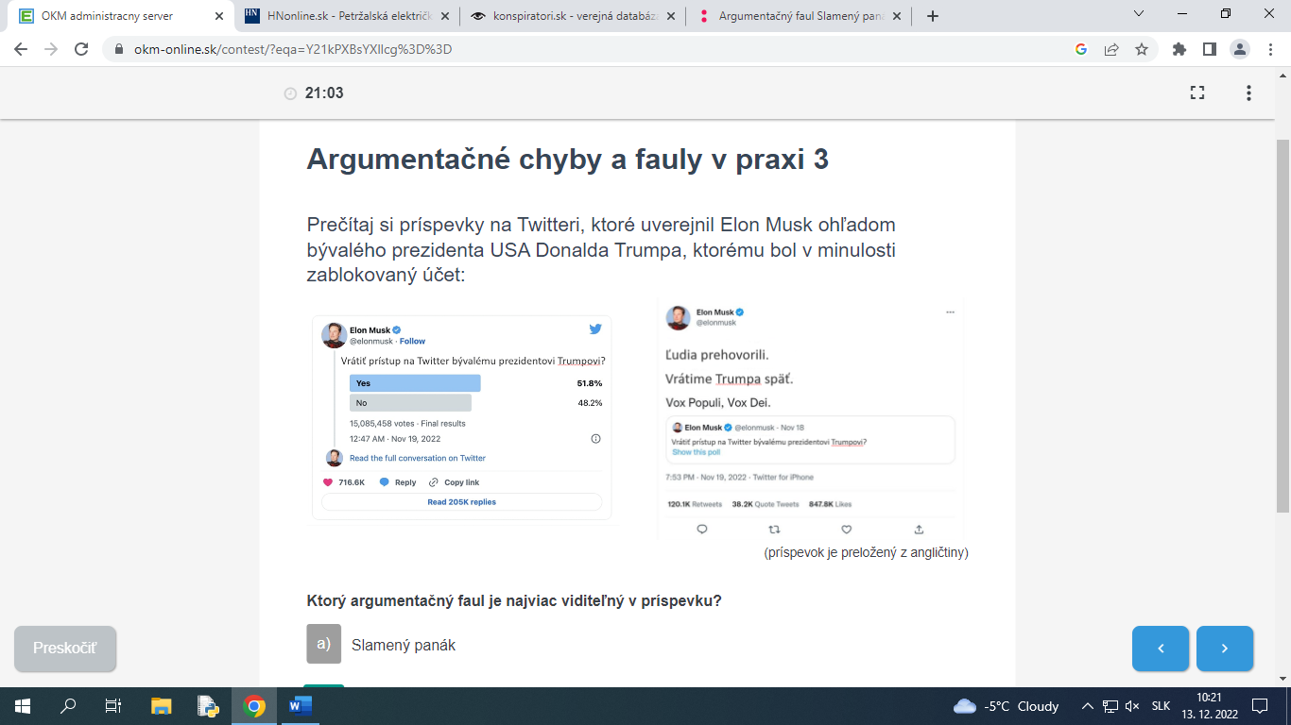Open the Windows Start menu

pyautogui.click(x=22, y=705)
